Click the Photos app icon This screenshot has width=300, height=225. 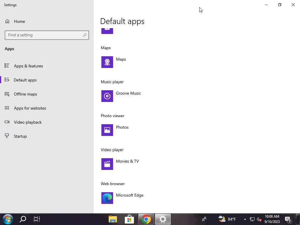pos(107,130)
